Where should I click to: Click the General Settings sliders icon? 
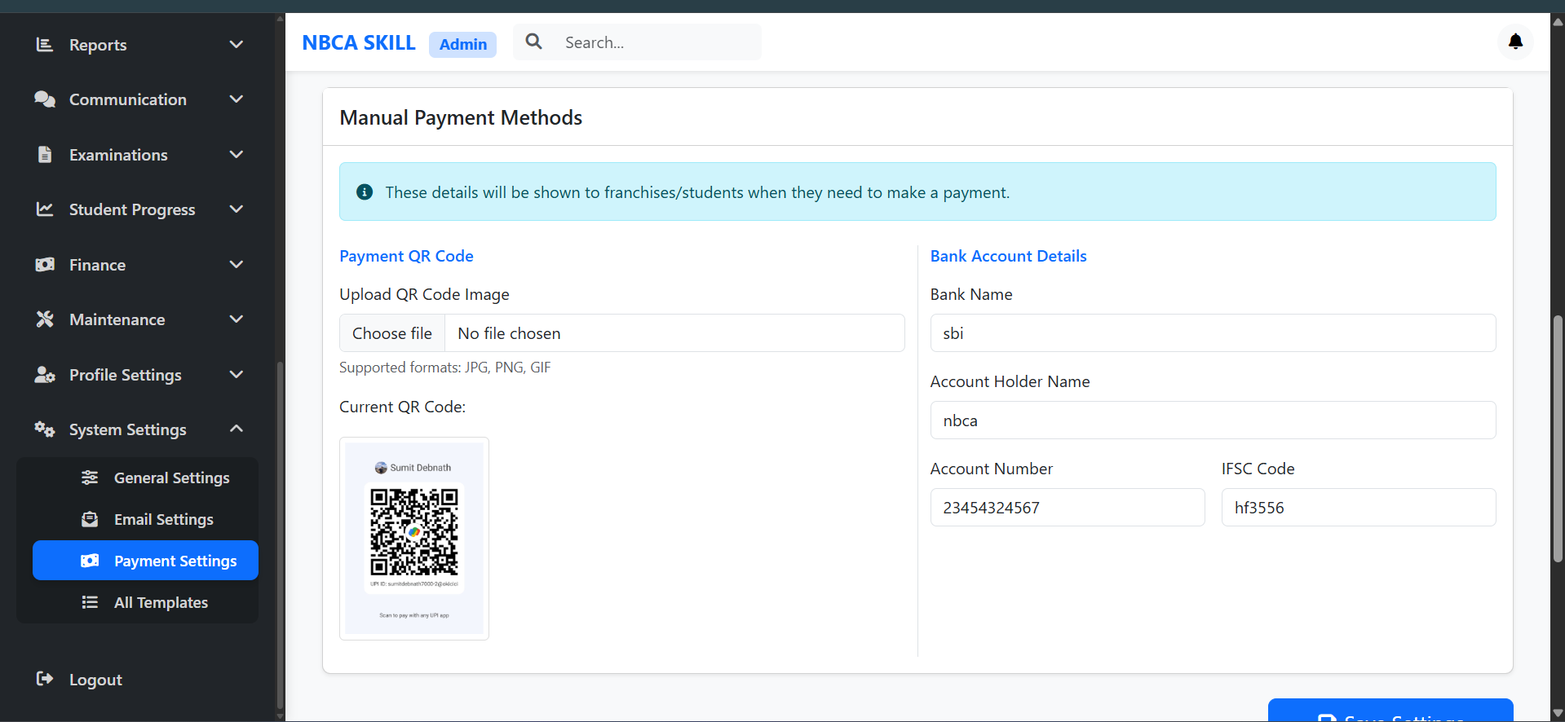[x=90, y=478]
